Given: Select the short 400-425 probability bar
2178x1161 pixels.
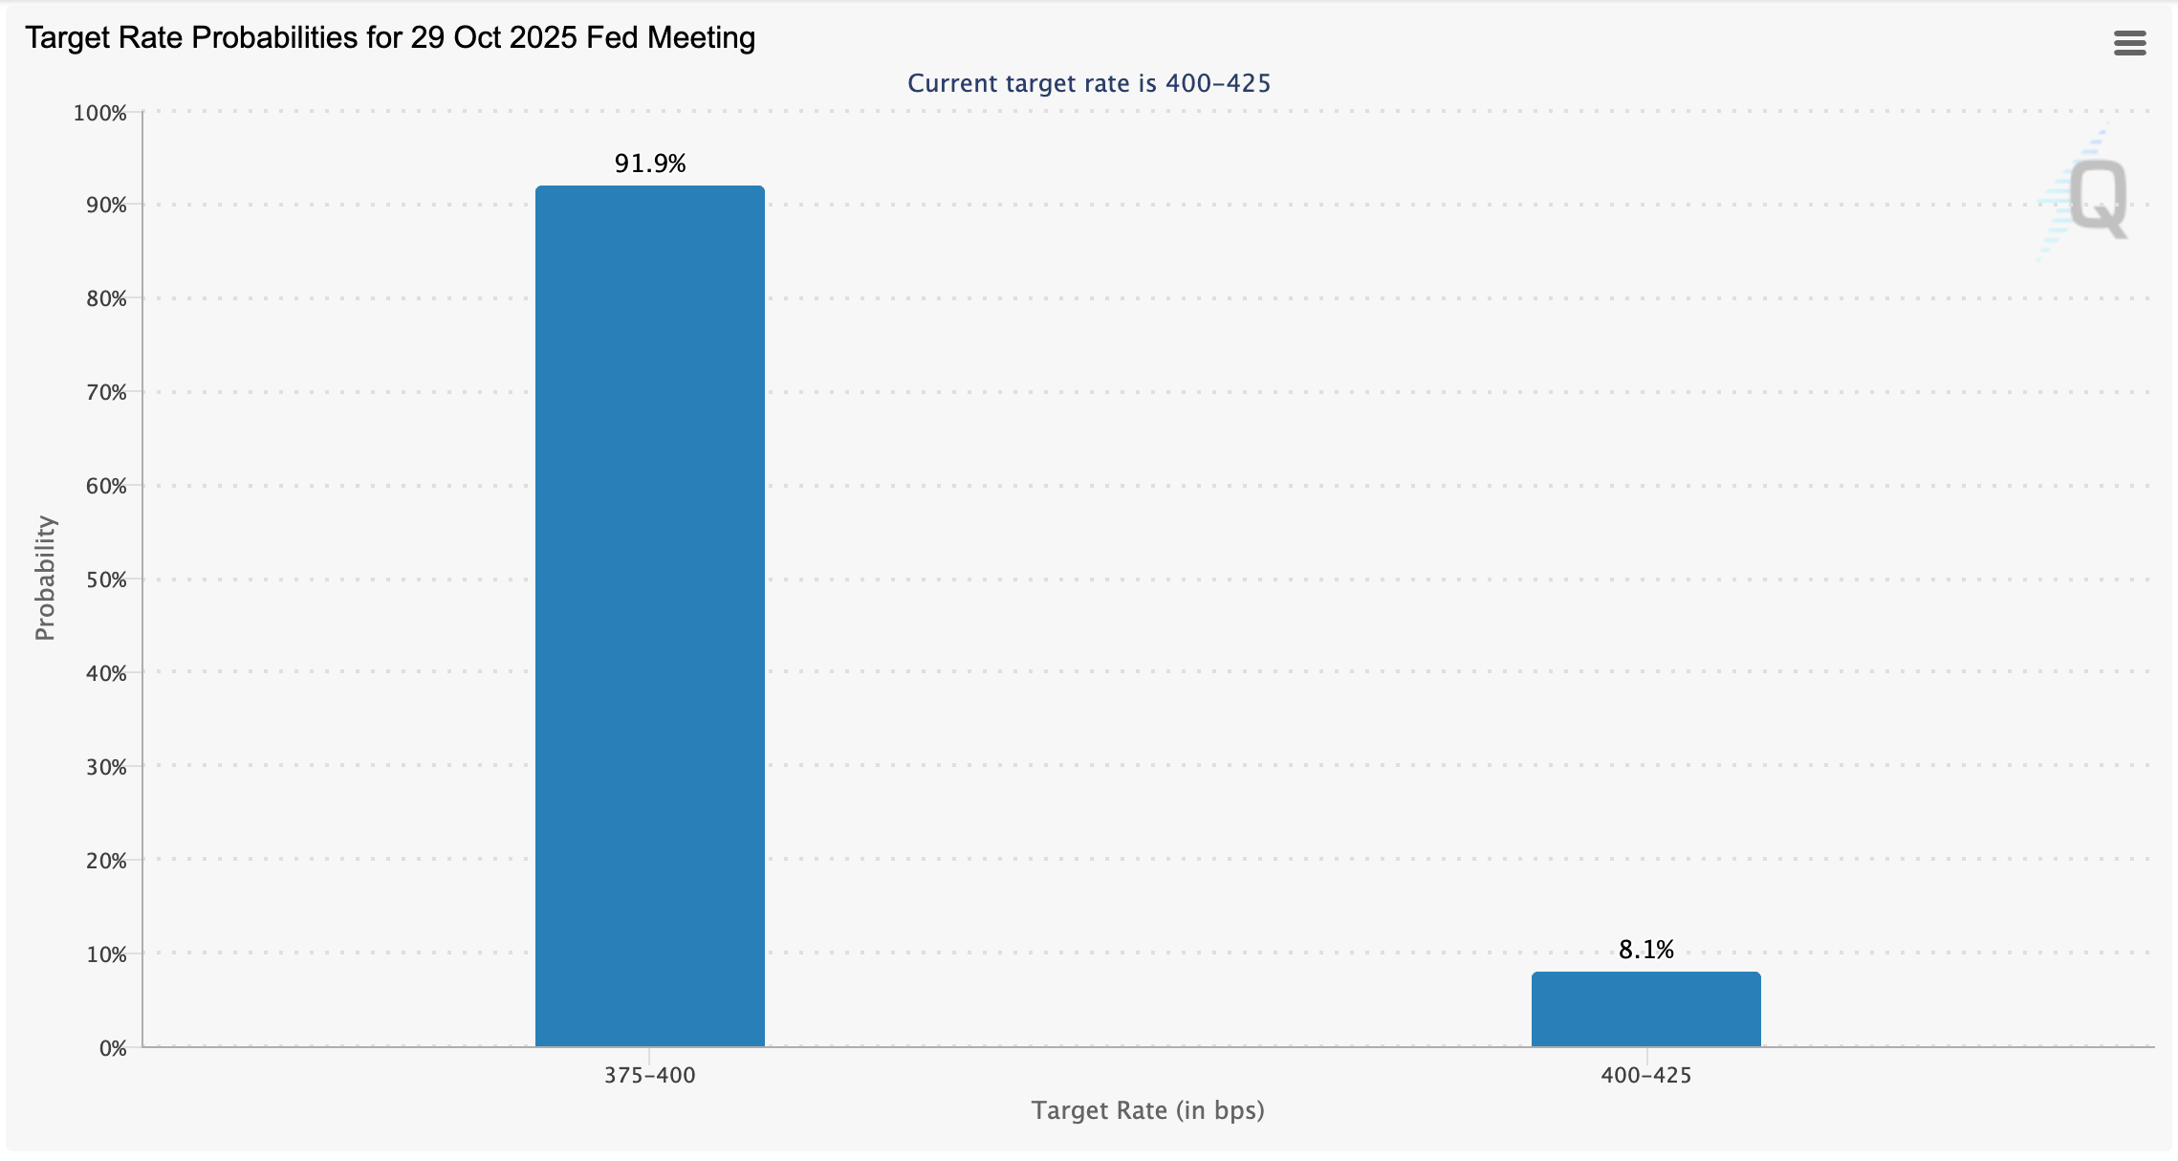Looking at the screenshot, I should 1645,1009.
